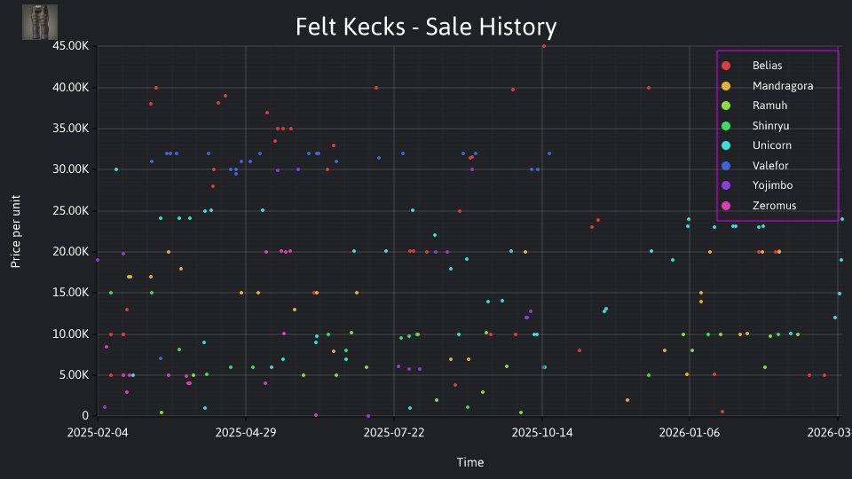This screenshot has width=852, height=479.
Task: Toggle the Belias series in the legend
Action: 767,66
